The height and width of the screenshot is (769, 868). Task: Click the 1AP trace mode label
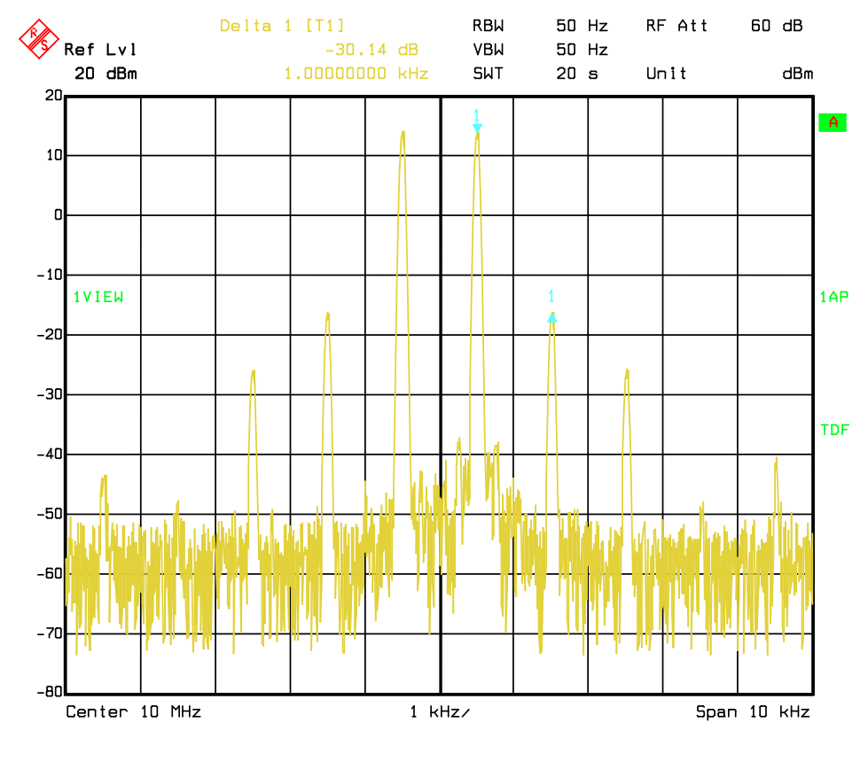click(x=834, y=297)
